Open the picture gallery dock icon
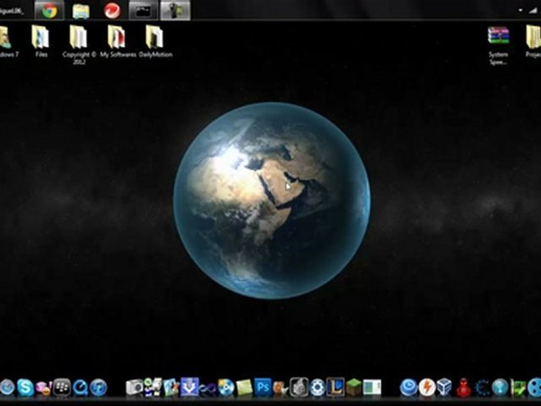The height and width of the screenshot is (406, 541). (x=171, y=387)
